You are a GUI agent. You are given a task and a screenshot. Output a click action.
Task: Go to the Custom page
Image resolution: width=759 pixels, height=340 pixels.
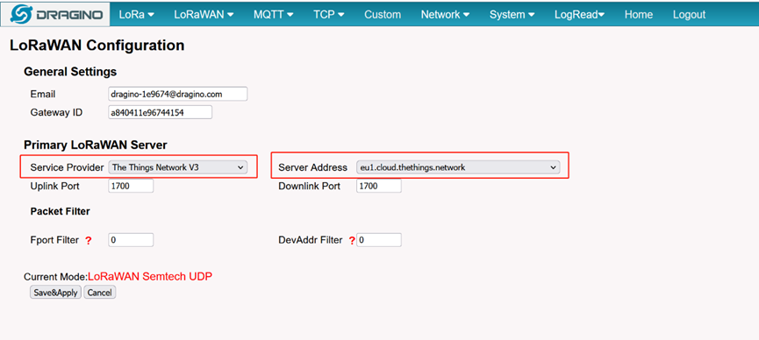383,15
